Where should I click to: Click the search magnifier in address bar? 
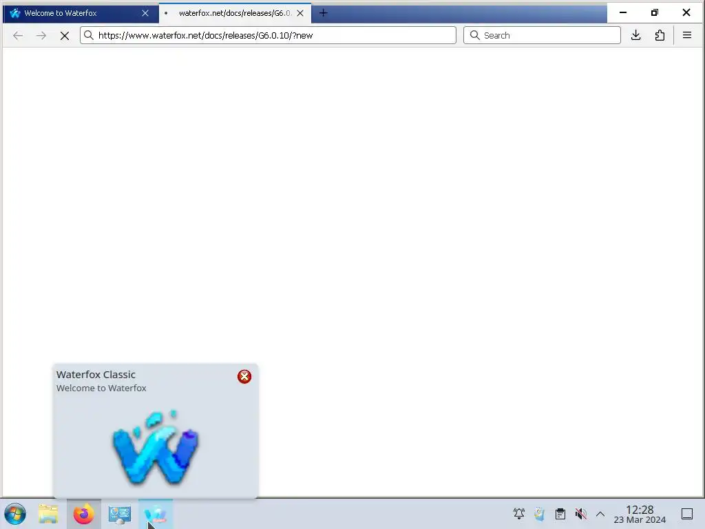(x=89, y=35)
